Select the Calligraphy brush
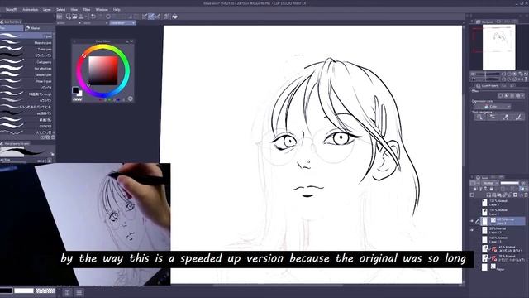This screenshot has width=529, height=298. pos(27,62)
